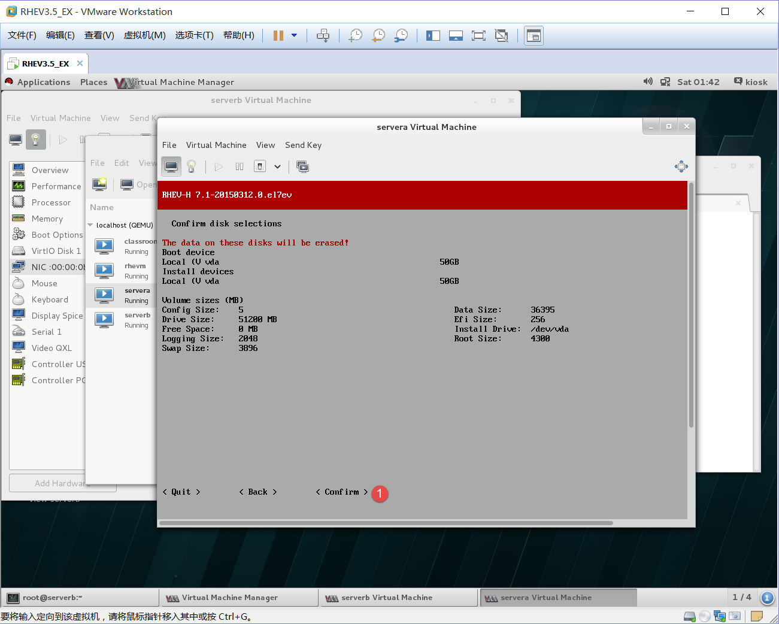Image resolution: width=779 pixels, height=624 pixels.
Task: Select Quit in the RHEV-H installer
Action: [181, 492]
